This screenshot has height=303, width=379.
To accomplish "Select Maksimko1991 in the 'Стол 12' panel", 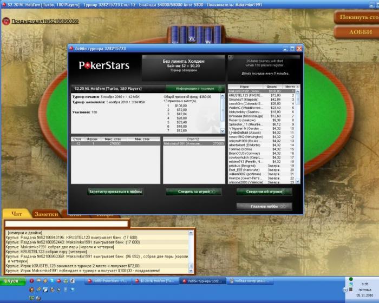I will pos(194,143).
